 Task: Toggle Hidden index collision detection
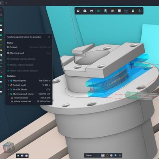pos(22,71)
